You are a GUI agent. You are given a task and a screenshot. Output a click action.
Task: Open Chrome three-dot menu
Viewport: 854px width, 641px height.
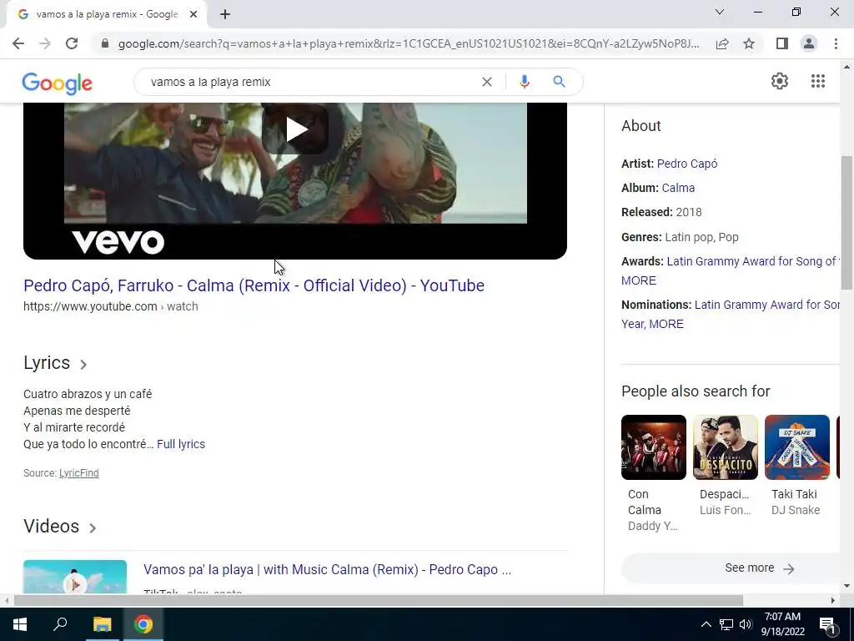click(x=836, y=43)
